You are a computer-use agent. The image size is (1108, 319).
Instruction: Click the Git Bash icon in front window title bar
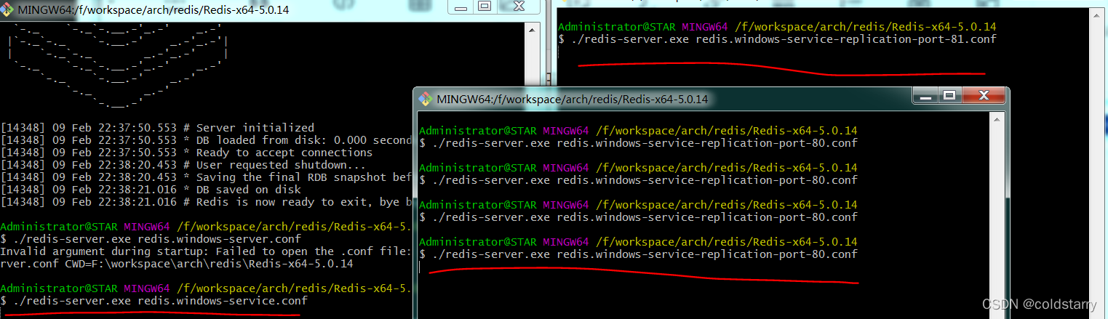(426, 99)
